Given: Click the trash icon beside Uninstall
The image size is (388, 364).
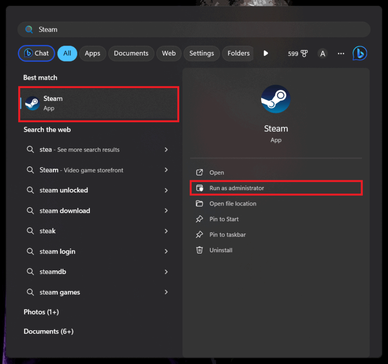Looking at the screenshot, I should (199, 250).
